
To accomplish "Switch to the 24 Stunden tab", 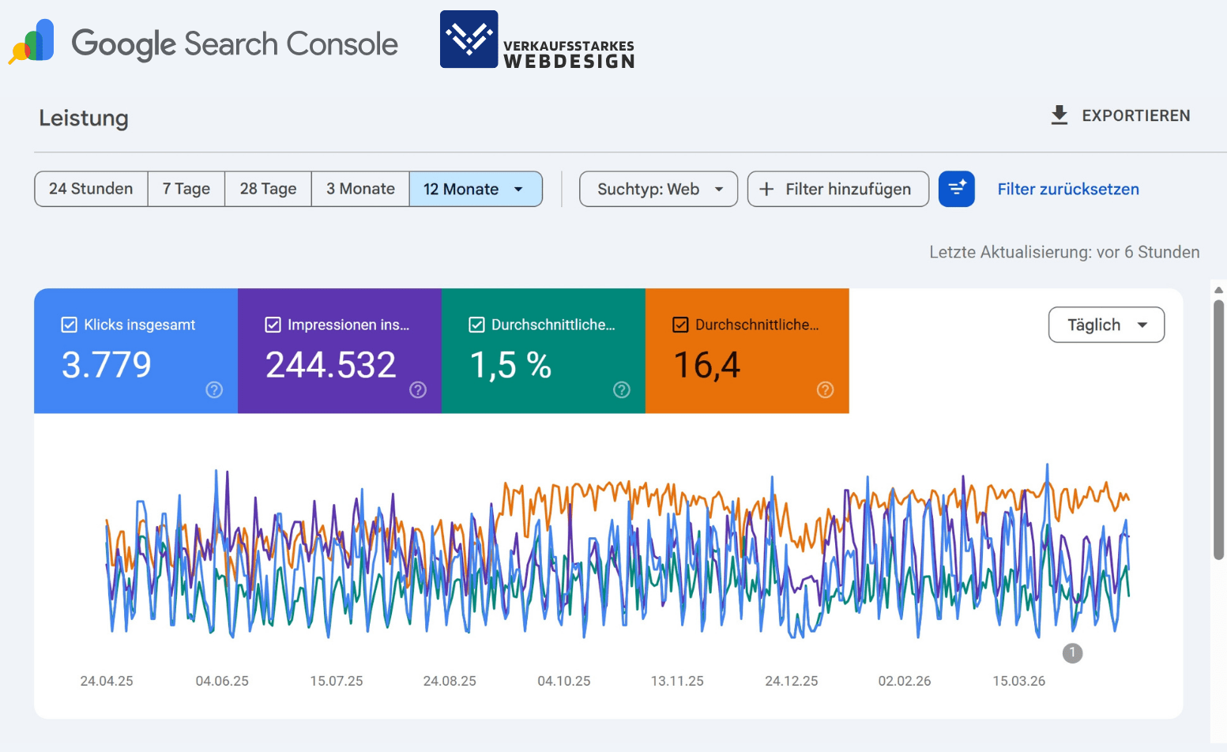I will [90, 189].
